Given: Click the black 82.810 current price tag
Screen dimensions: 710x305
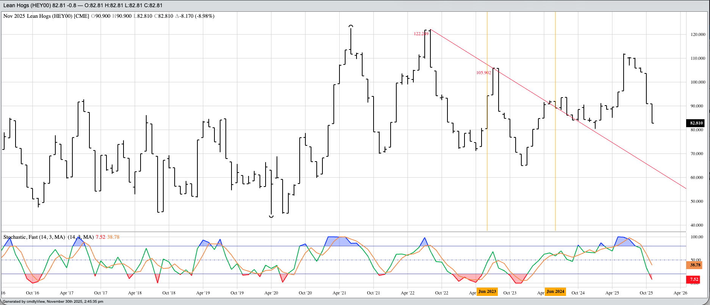Looking at the screenshot, I should [696, 123].
